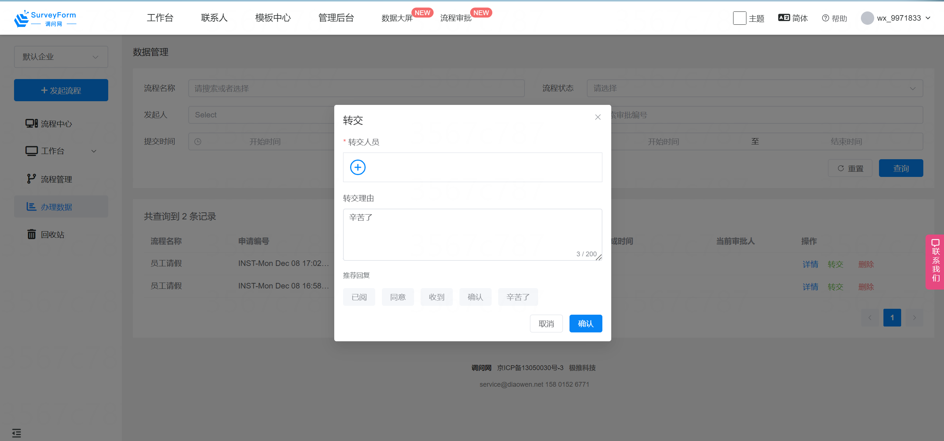
Task: Click the 联系我们 chat widget
Action: point(935,261)
